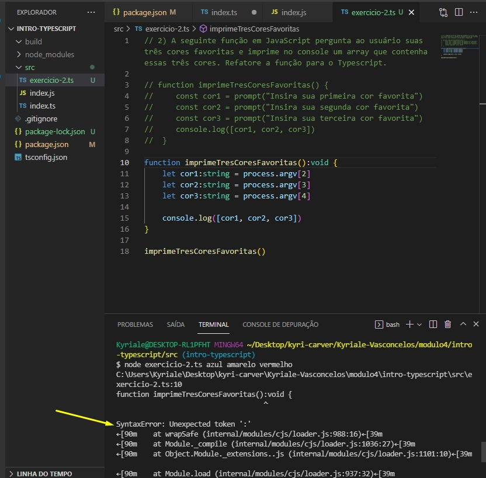
Task: Split the terminal panel
Action: 433,325
